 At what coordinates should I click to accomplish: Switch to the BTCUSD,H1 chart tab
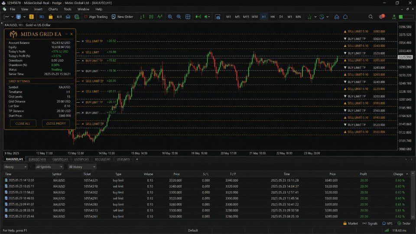pos(102,159)
